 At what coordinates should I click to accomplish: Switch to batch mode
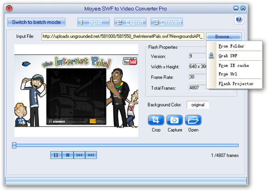coord(36,22)
